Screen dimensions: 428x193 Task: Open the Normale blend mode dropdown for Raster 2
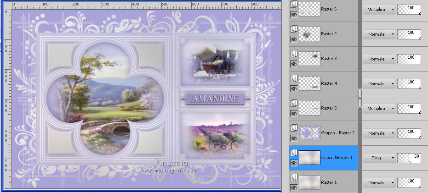point(379,34)
